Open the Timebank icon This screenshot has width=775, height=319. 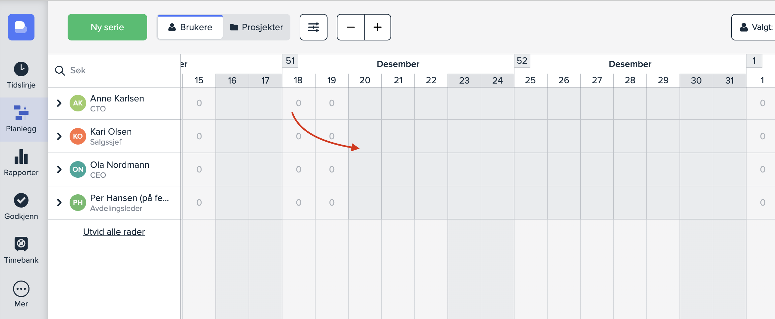pyautogui.click(x=21, y=244)
